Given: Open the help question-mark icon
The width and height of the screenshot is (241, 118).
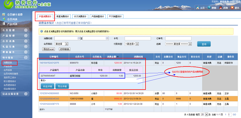Looking at the screenshot, I should point(209,8).
